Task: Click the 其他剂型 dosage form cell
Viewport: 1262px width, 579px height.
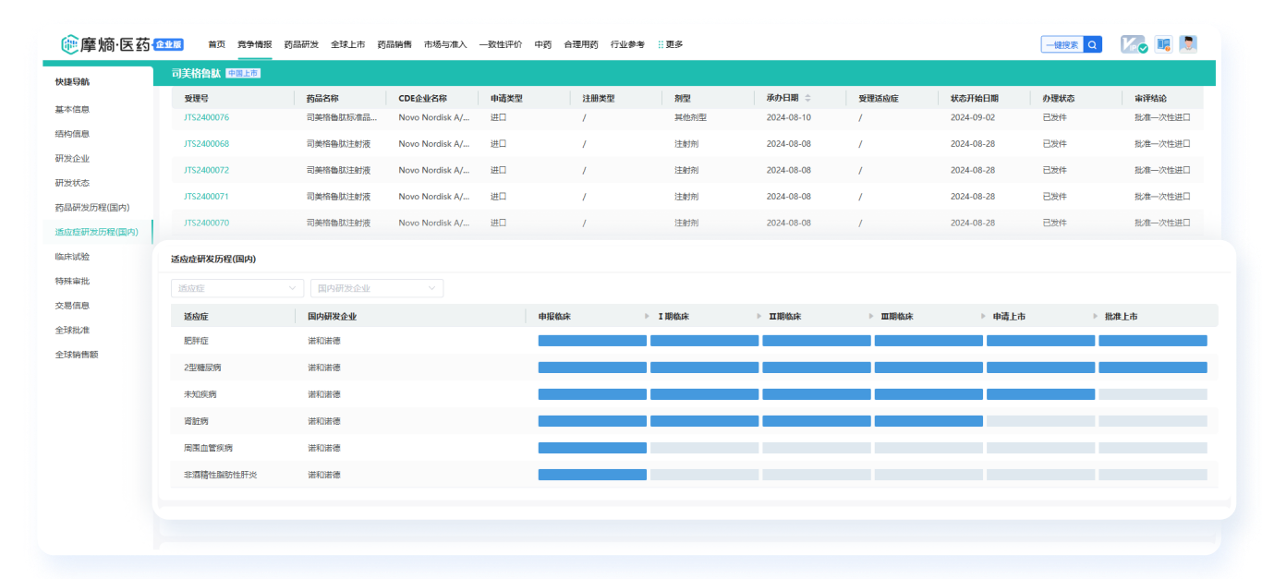Action: click(690, 117)
